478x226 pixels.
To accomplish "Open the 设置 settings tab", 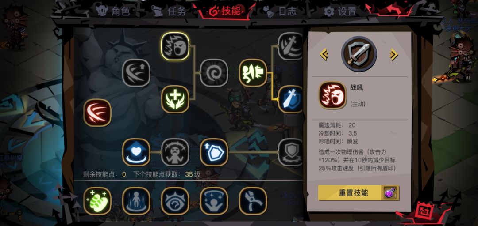I will pos(340,11).
